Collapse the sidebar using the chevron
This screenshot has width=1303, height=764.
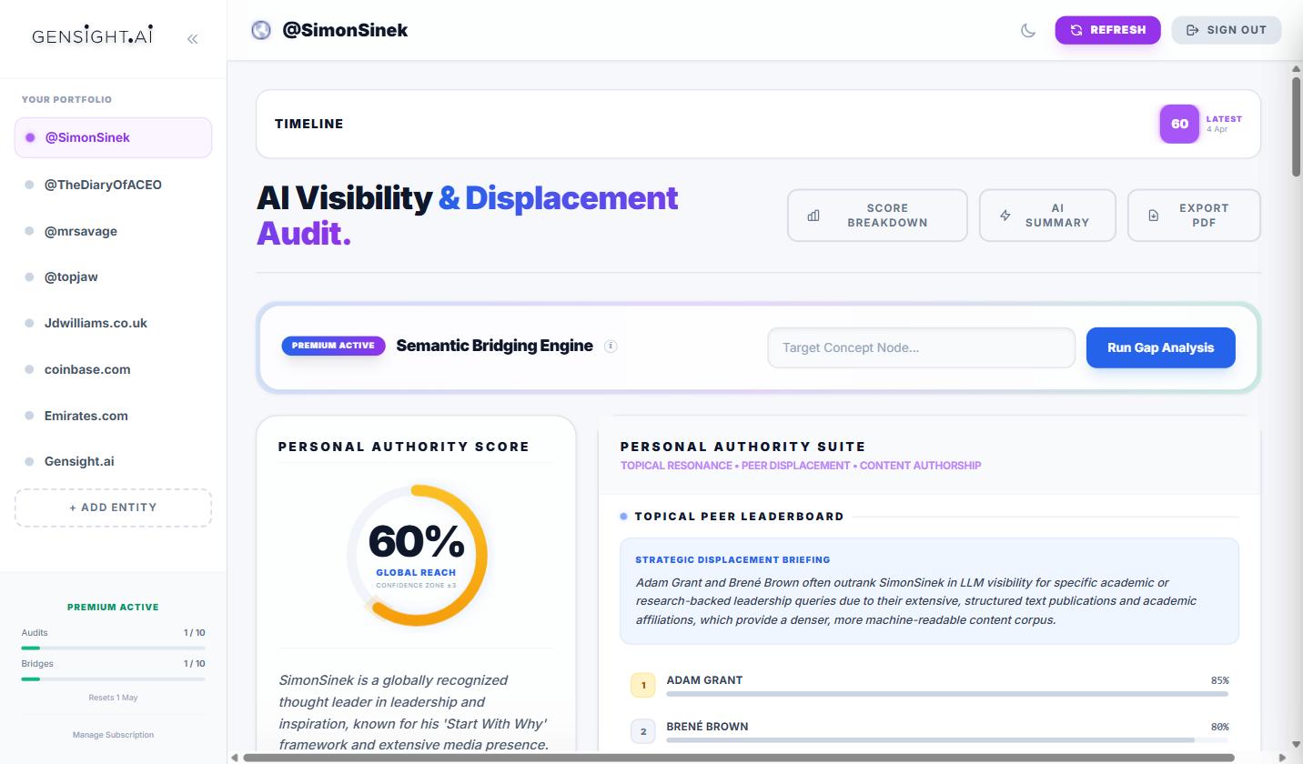tap(192, 38)
